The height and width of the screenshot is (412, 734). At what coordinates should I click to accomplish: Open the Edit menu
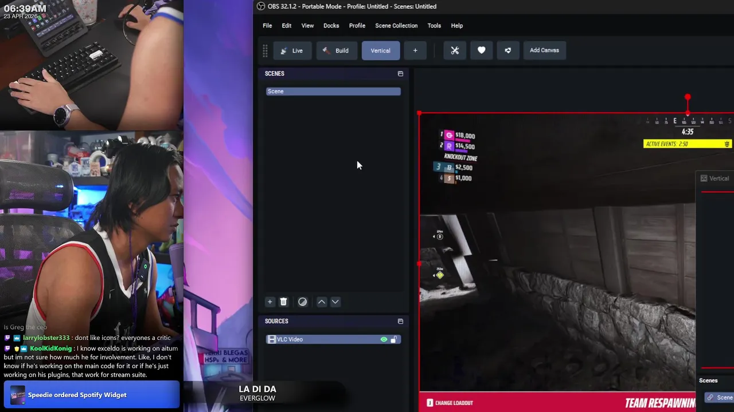[286, 26]
